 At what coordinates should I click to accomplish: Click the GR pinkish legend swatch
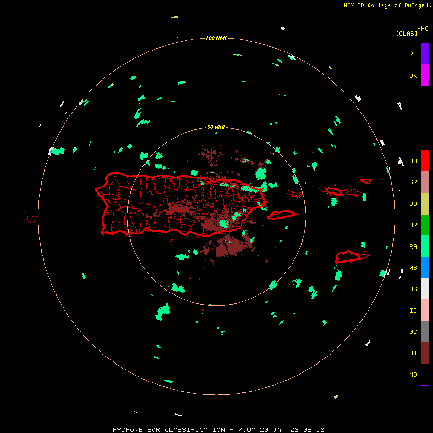click(x=425, y=182)
